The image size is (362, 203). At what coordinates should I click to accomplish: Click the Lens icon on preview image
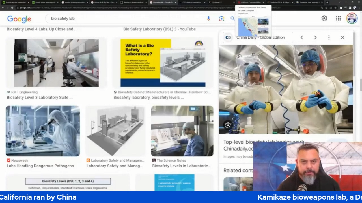pyautogui.click(x=228, y=125)
